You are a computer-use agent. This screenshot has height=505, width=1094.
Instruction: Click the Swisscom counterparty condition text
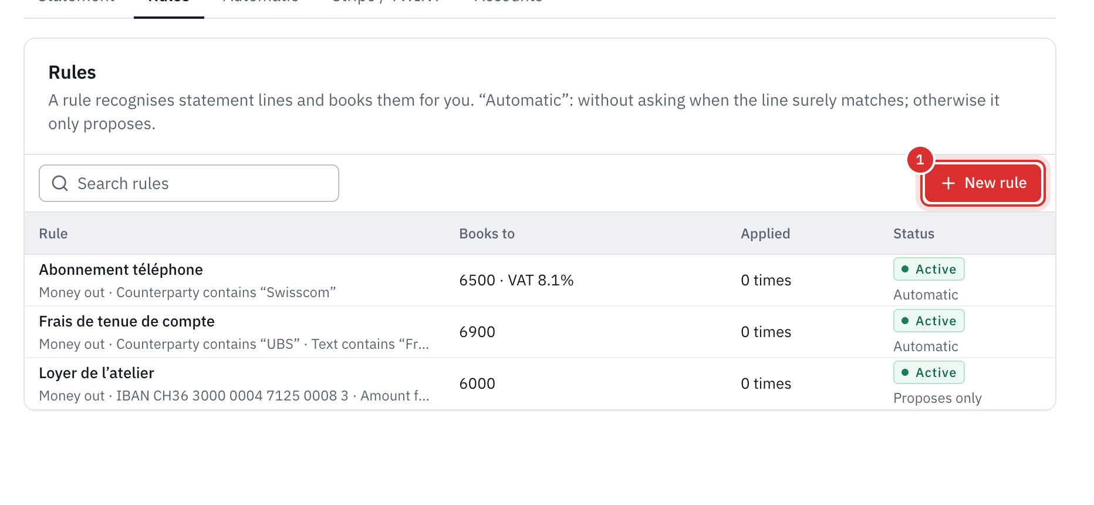click(226, 292)
